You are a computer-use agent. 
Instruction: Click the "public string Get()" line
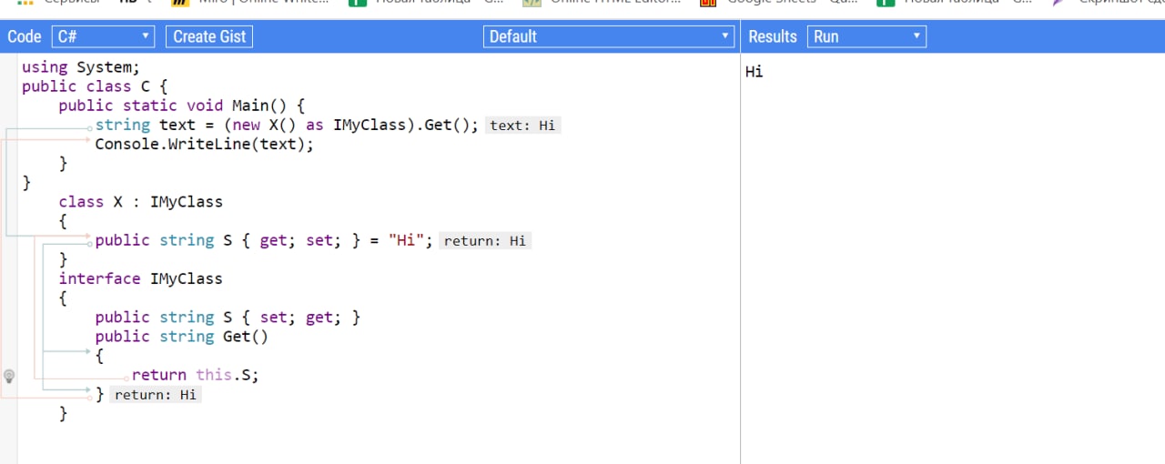click(182, 337)
